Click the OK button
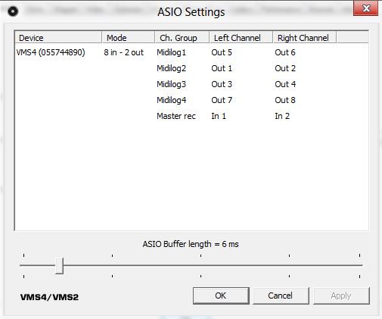Screen dimensions: 382x319 221,296
